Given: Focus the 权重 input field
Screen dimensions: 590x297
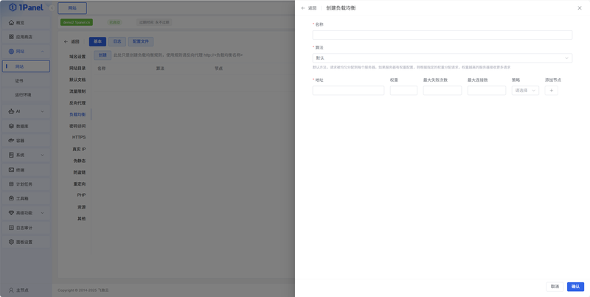Looking at the screenshot, I should pos(403,90).
